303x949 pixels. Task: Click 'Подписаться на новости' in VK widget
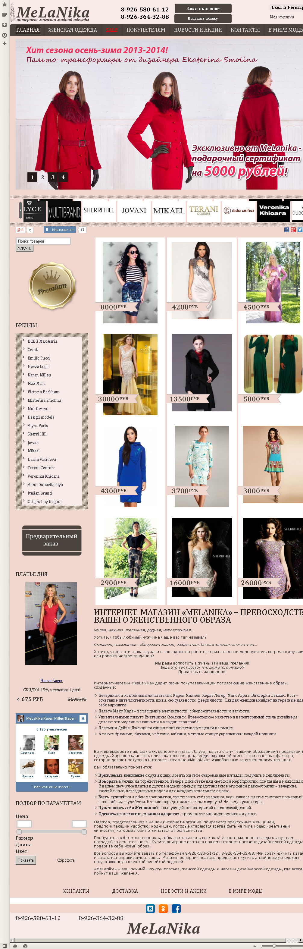52,787
